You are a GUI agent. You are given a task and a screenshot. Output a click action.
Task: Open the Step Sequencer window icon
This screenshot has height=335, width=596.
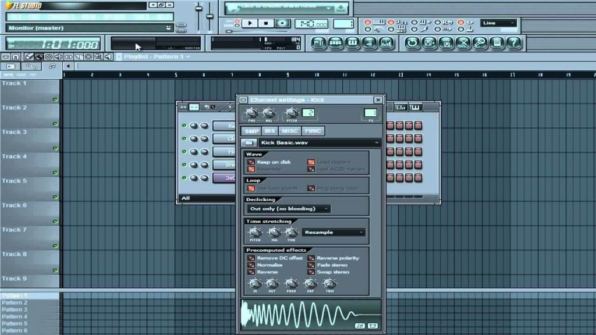coord(336,43)
